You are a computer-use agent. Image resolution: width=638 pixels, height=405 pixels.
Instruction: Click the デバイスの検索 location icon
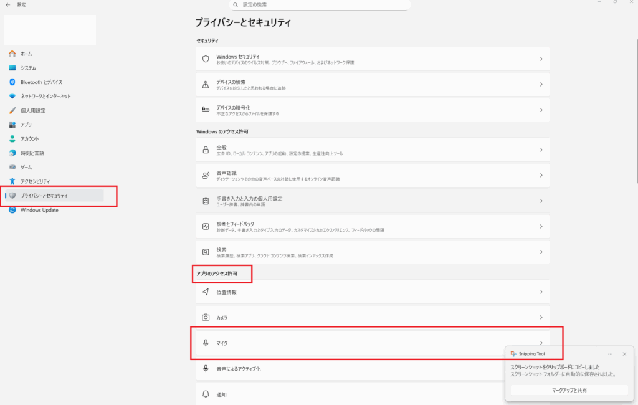[206, 84]
